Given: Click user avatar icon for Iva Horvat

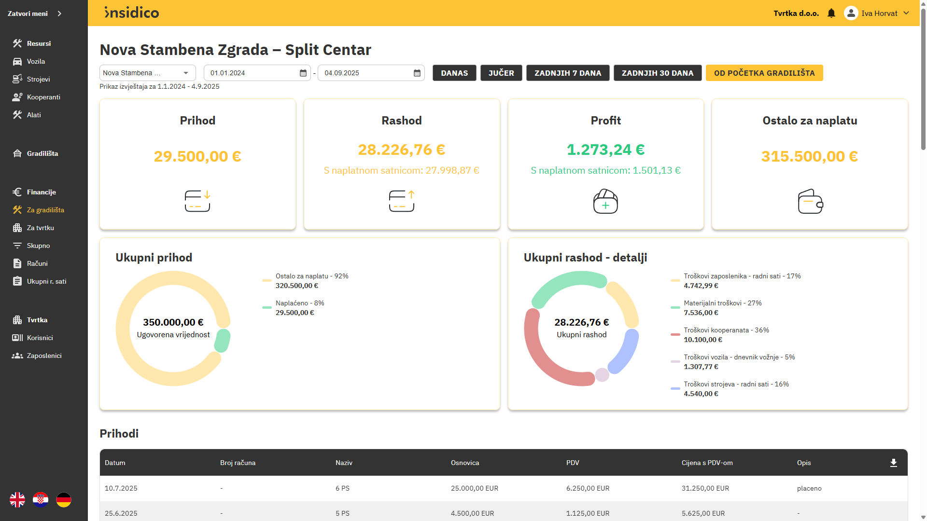Looking at the screenshot, I should [x=851, y=14].
